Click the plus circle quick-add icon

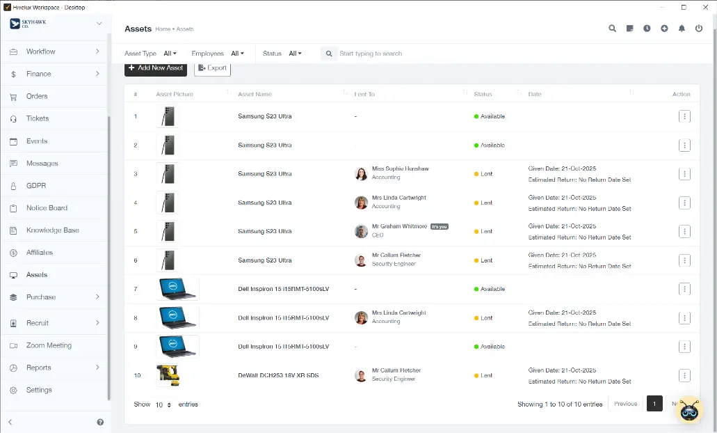pos(664,29)
